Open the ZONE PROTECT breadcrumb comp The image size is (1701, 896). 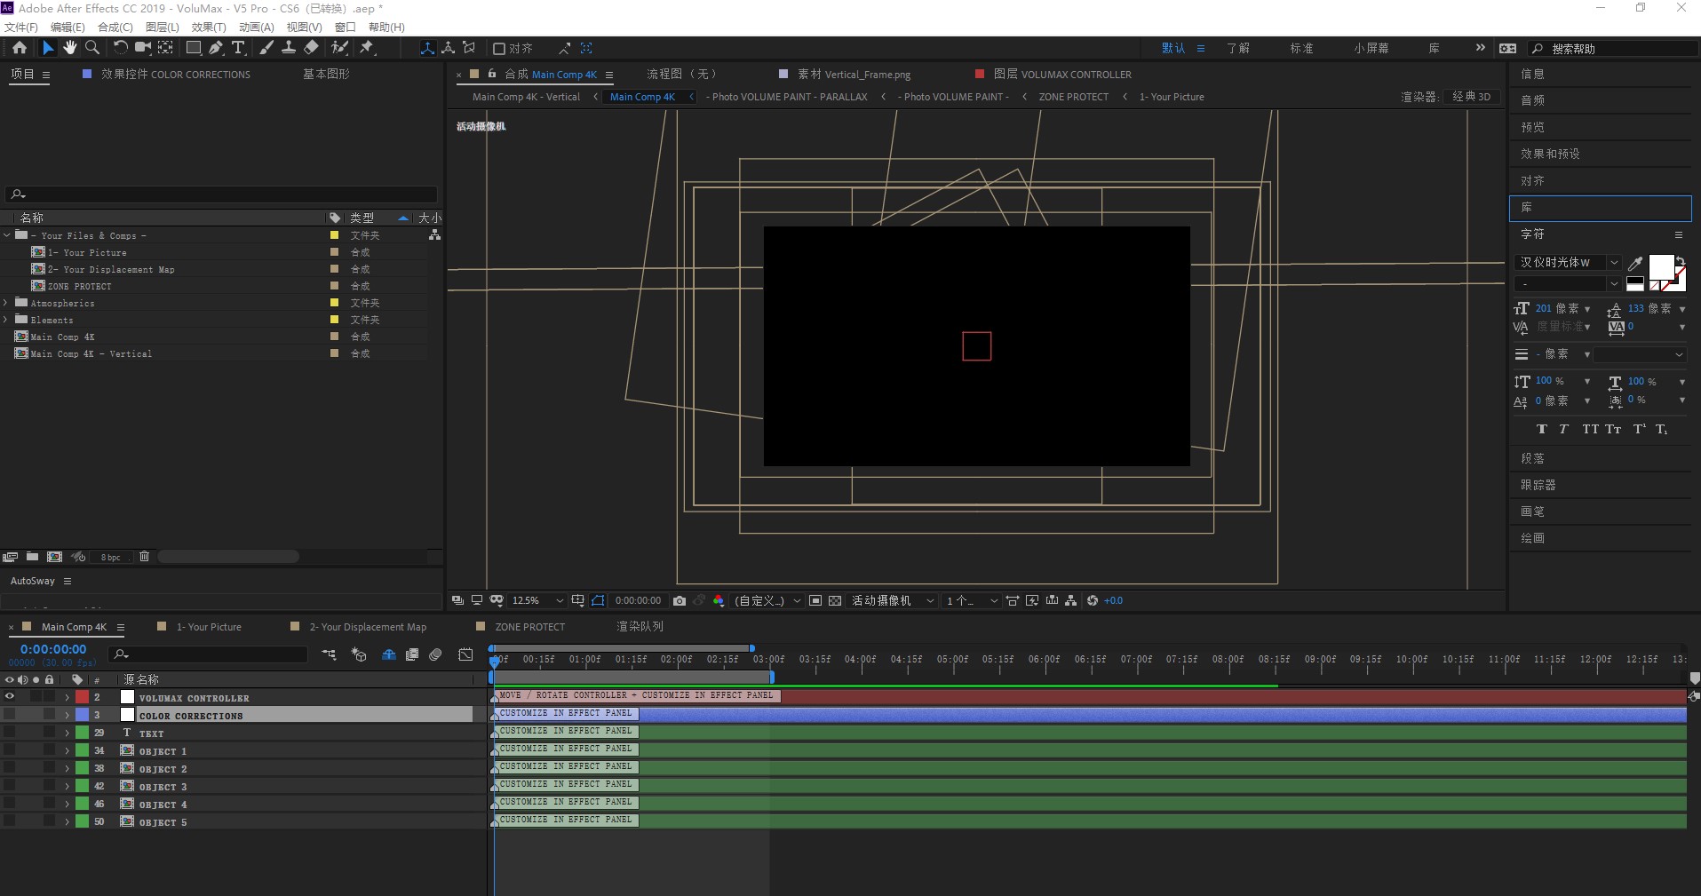(1073, 97)
